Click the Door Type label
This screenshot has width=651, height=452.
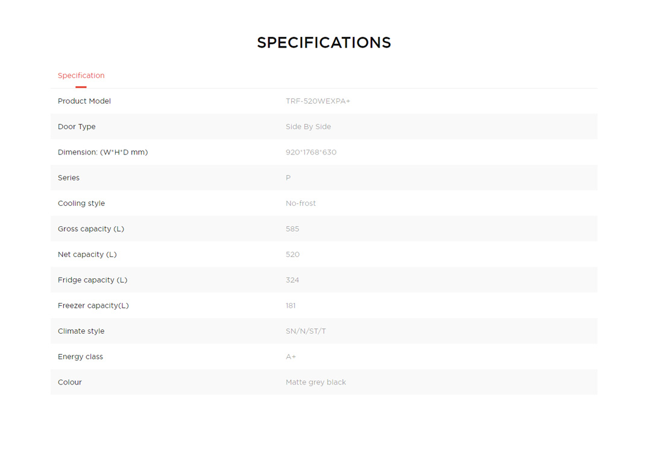[77, 127]
